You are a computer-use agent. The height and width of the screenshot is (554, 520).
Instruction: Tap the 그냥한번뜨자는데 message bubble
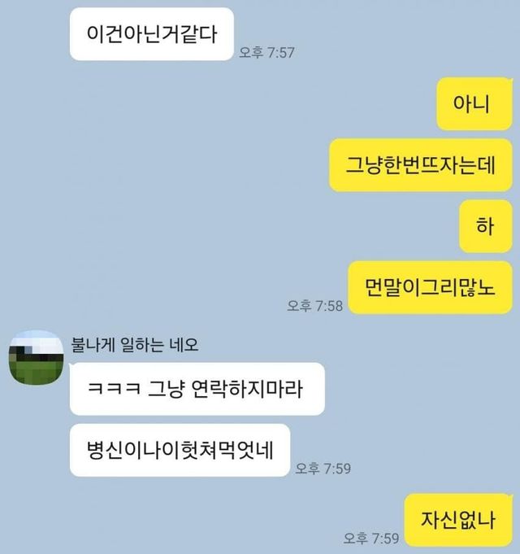(421, 165)
